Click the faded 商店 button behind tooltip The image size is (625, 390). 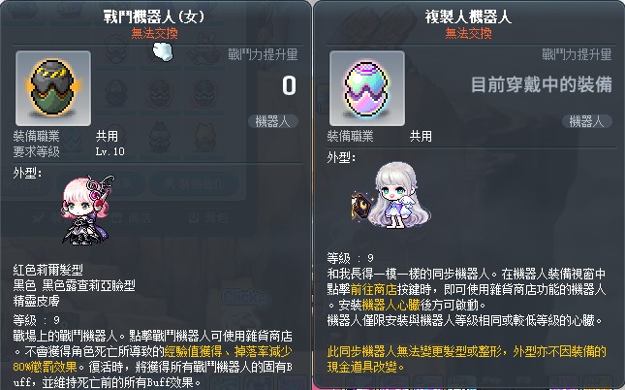pyautogui.click(x=132, y=217)
